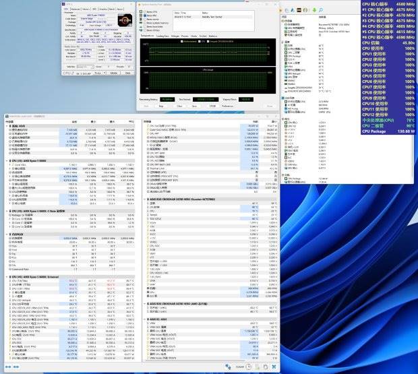Viewport: 418px width, 374px height.
Task: Toggle Seagate drive checkbox in graph legend
Action: click(x=208, y=41)
